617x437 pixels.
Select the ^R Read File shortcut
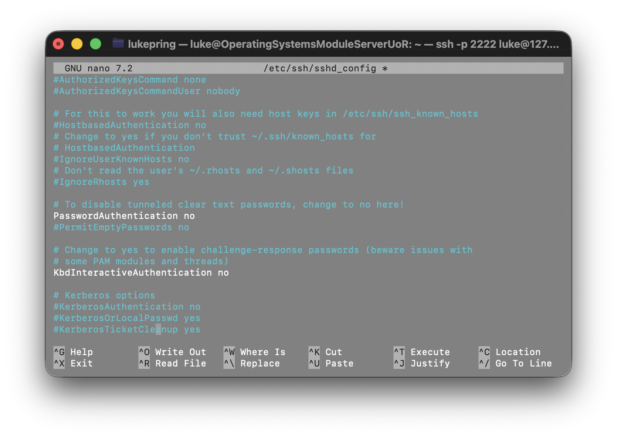coord(172,363)
